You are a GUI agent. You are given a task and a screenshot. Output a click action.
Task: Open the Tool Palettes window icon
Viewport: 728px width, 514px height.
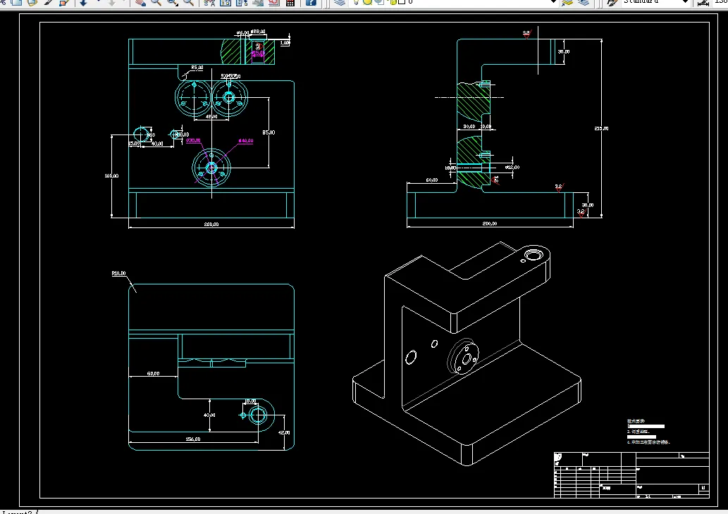click(242, 2)
